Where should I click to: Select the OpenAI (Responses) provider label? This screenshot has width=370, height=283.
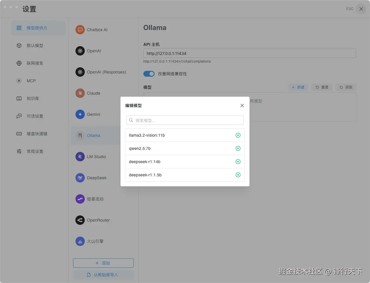click(106, 72)
